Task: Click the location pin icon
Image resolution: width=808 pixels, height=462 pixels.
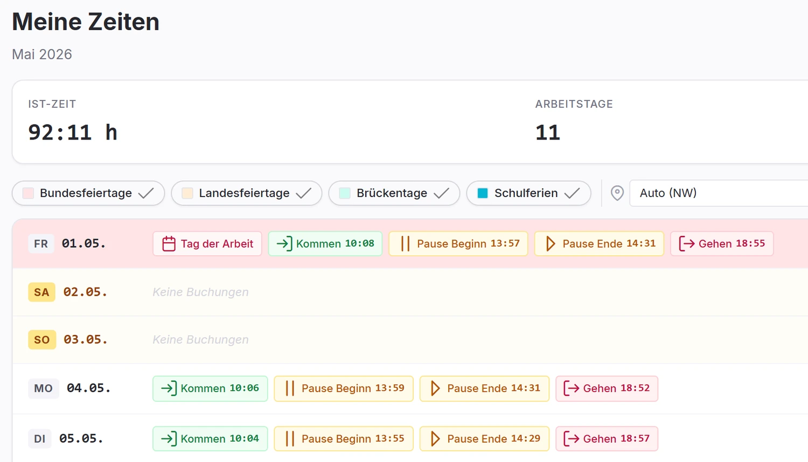Action: pyautogui.click(x=617, y=193)
